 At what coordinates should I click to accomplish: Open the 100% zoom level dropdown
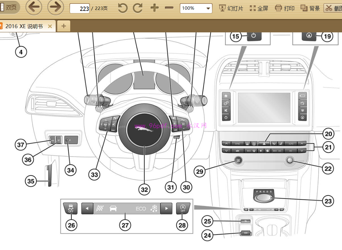(x=196, y=8)
